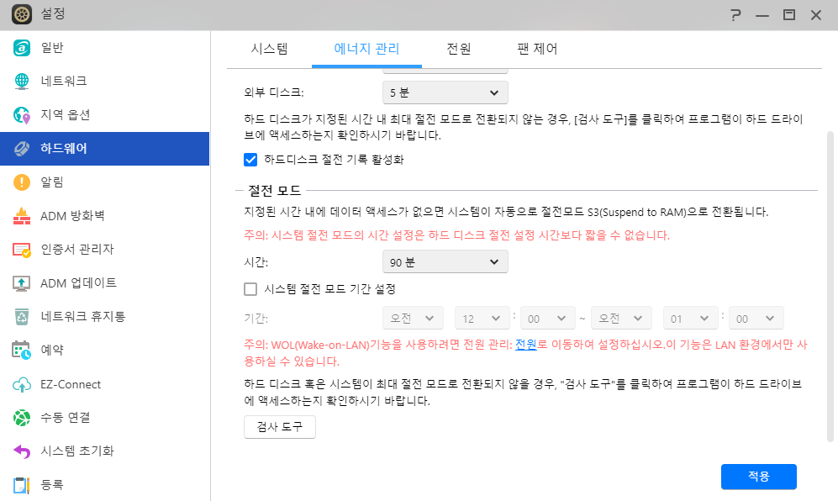Select 시스템 초기화 sidebar entry text
The height and width of the screenshot is (501, 838).
(77, 451)
